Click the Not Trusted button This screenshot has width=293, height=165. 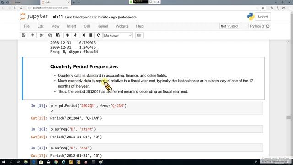(229, 26)
